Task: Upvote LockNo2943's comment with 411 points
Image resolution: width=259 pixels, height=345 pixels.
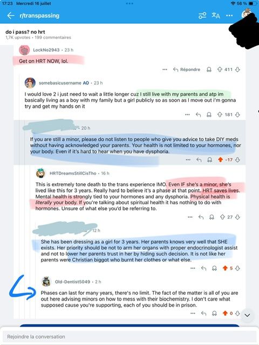Action: coord(220,70)
